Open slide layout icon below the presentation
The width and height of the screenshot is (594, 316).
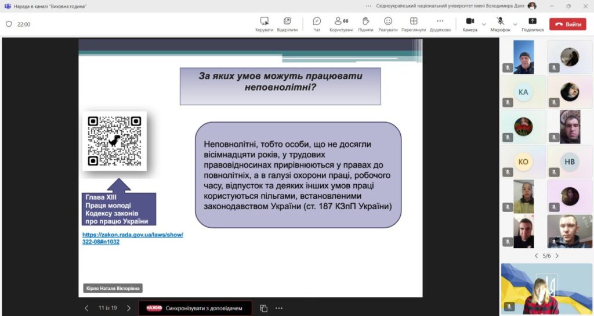(x=263, y=308)
